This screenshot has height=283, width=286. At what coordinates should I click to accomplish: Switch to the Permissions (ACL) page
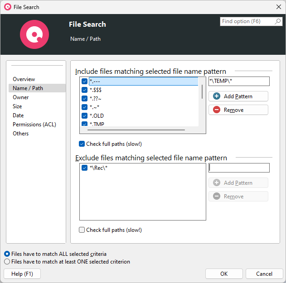point(34,125)
